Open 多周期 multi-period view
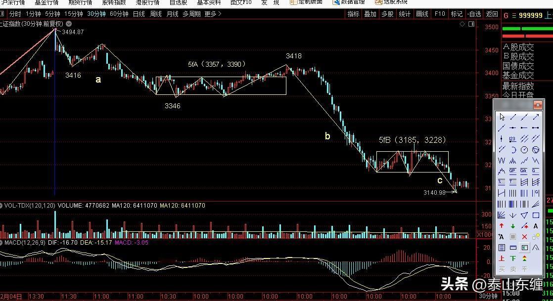Viewport: 553px width, 301px height. pyautogui.click(x=191, y=14)
